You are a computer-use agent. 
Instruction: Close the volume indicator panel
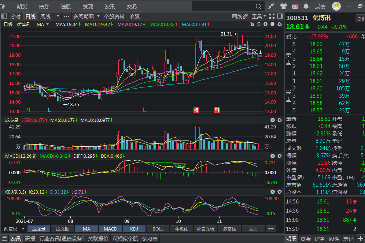tap(273, 120)
